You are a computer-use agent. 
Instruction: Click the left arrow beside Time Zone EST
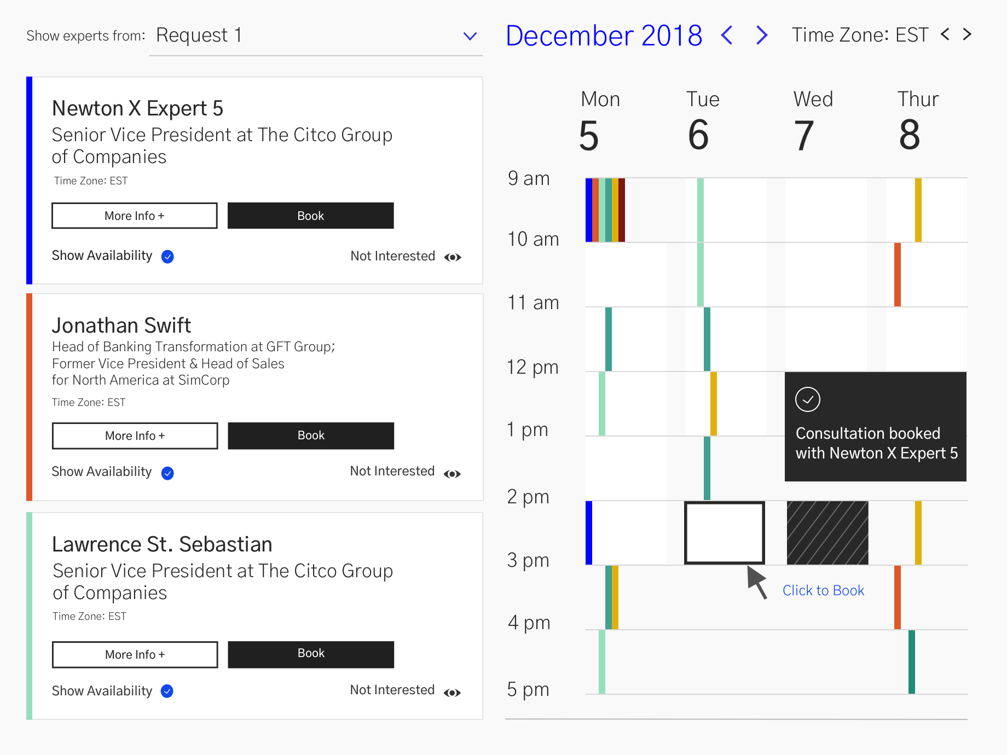point(945,34)
